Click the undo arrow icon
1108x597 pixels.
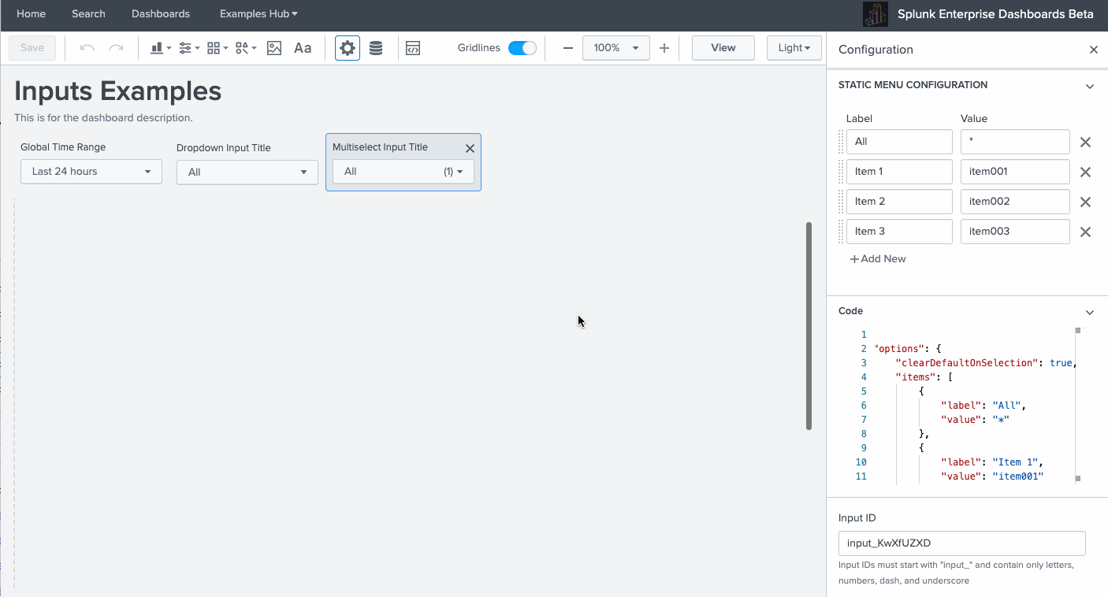point(87,48)
